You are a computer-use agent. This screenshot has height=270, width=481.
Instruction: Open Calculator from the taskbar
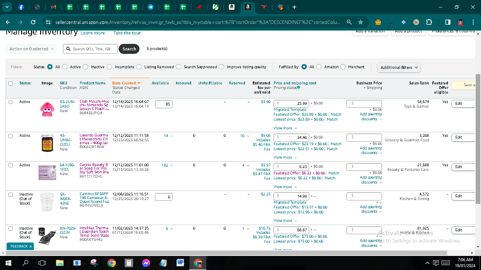click(129, 263)
